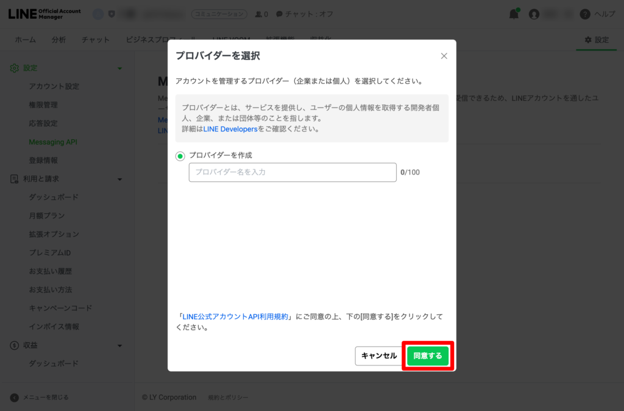Click the キャンセル button
Image resolution: width=624 pixels, height=411 pixels.
tap(378, 356)
